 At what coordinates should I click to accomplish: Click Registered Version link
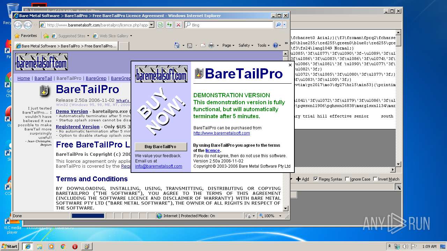pyautogui.click(x=78, y=127)
